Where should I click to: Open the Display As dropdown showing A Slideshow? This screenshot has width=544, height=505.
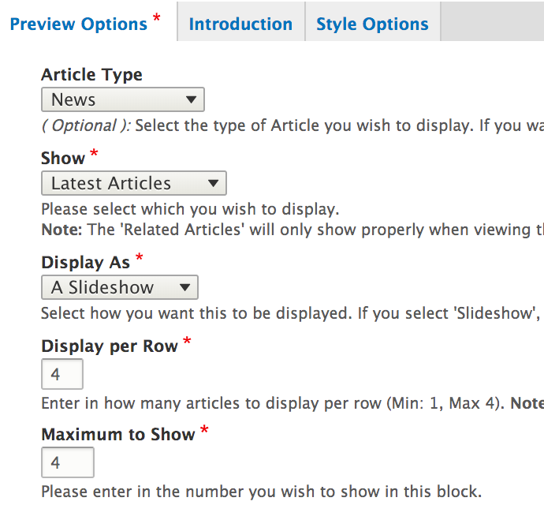(x=119, y=287)
